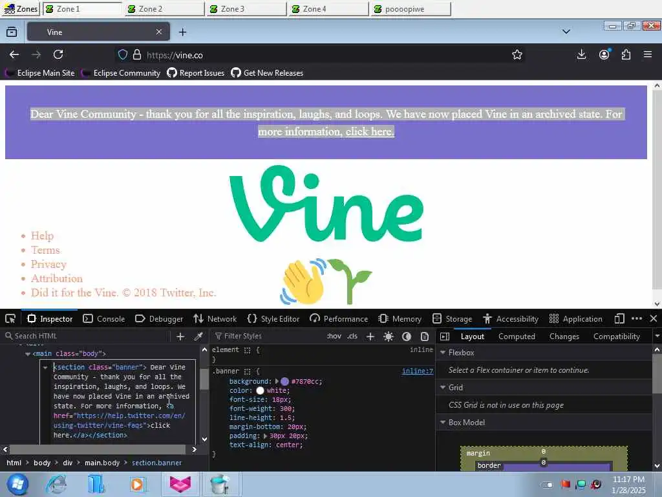
Task: Collapse the main class="body" node
Action: [x=27, y=354]
